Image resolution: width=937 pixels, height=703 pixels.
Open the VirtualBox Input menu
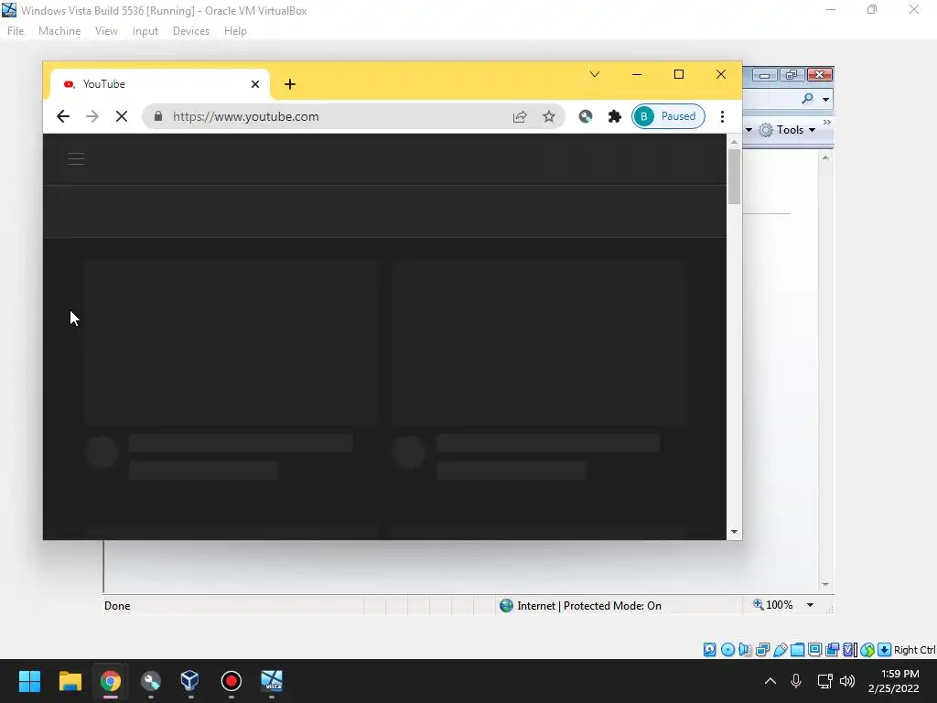145,31
